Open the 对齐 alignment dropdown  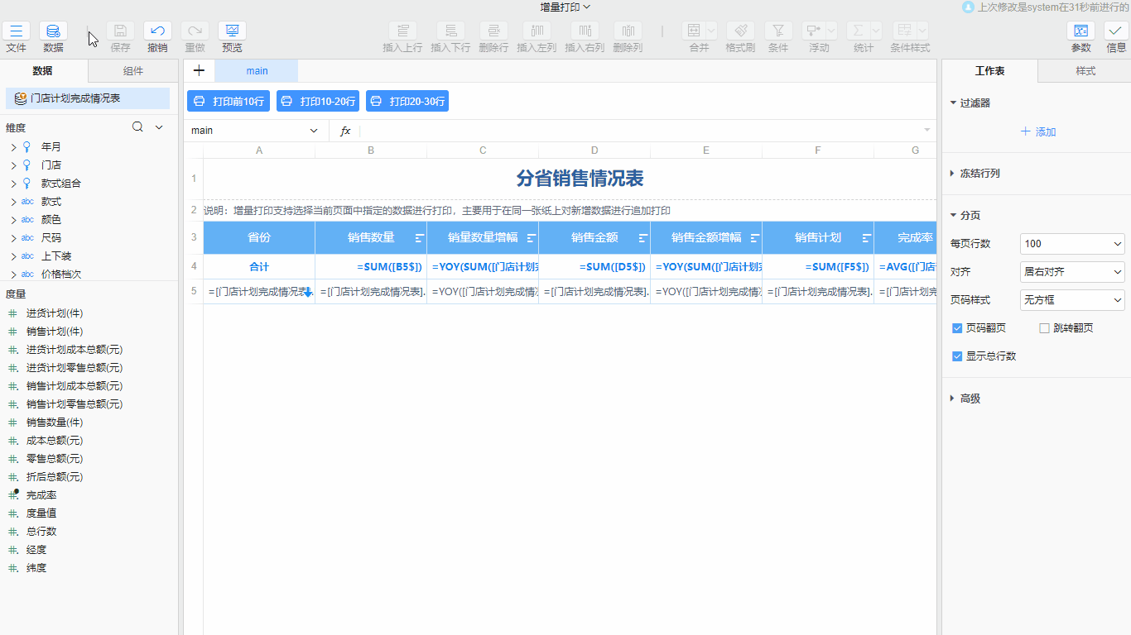(x=1072, y=272)
